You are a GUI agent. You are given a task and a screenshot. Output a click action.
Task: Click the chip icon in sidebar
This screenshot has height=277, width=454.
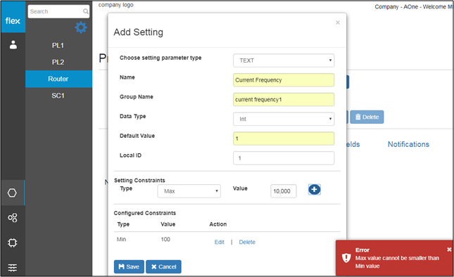coord(13,243)
